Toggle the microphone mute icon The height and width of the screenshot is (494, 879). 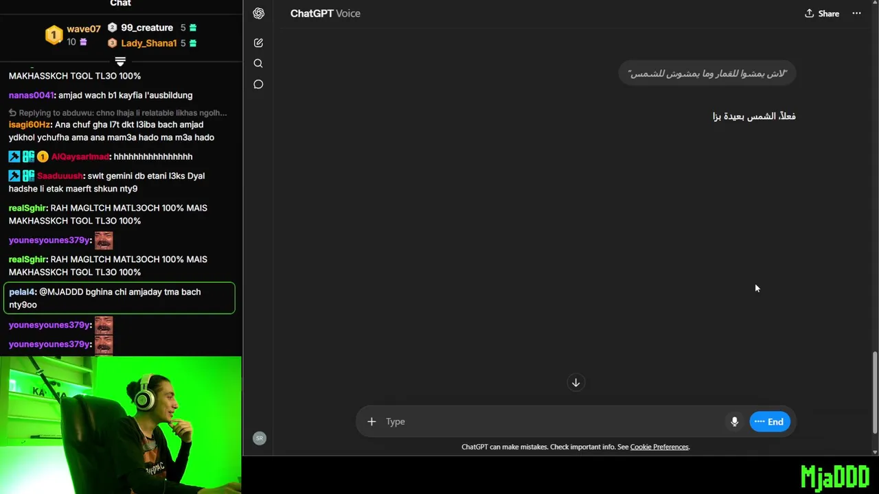coord(734,421)
